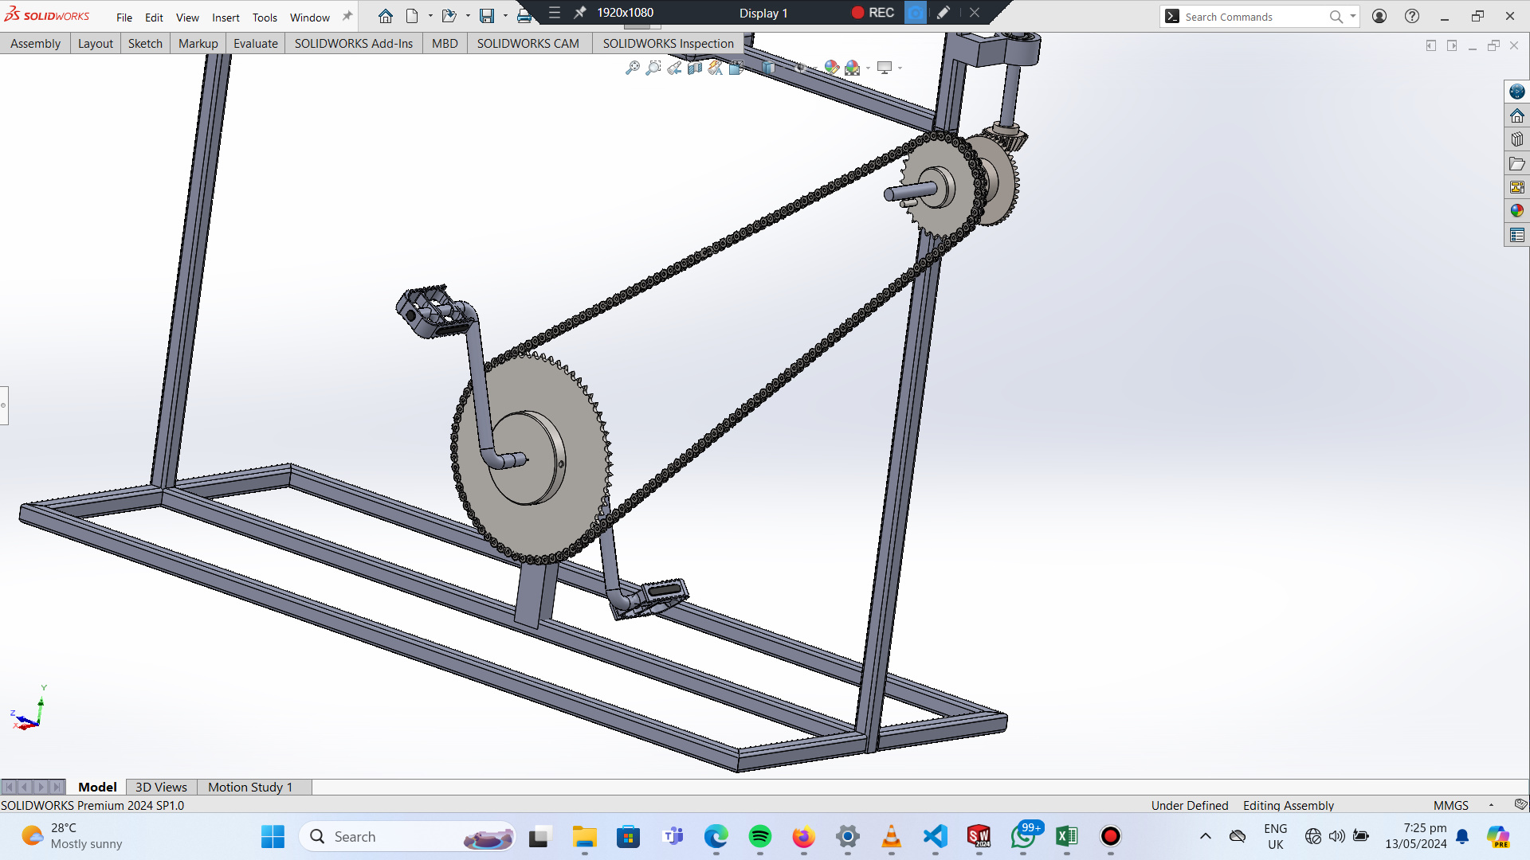Screen dimensions: 1530x860
Task: Open the Tools menu
Action: click(x=265, y=18)
